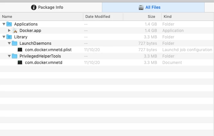Click the 11/10/20 date of com.docker.vmnetd document
Image resolution: width=214 pixels, height=136 pixels.
(92, 63)
